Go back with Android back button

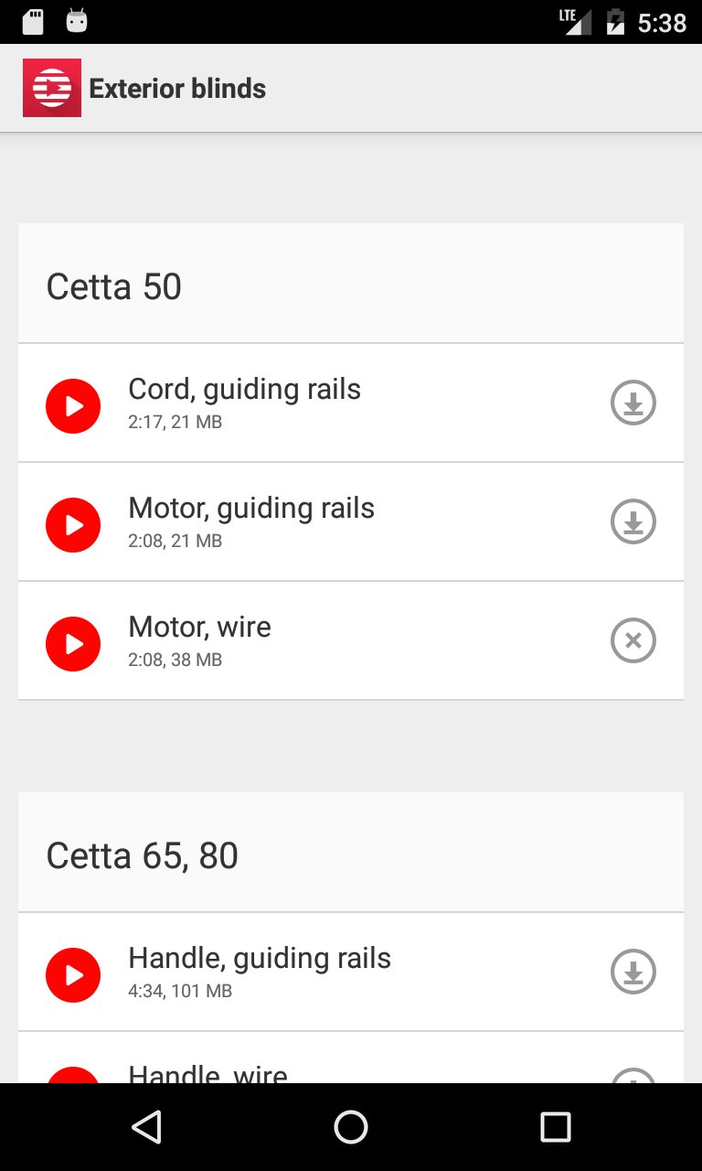pos(146,1127)
